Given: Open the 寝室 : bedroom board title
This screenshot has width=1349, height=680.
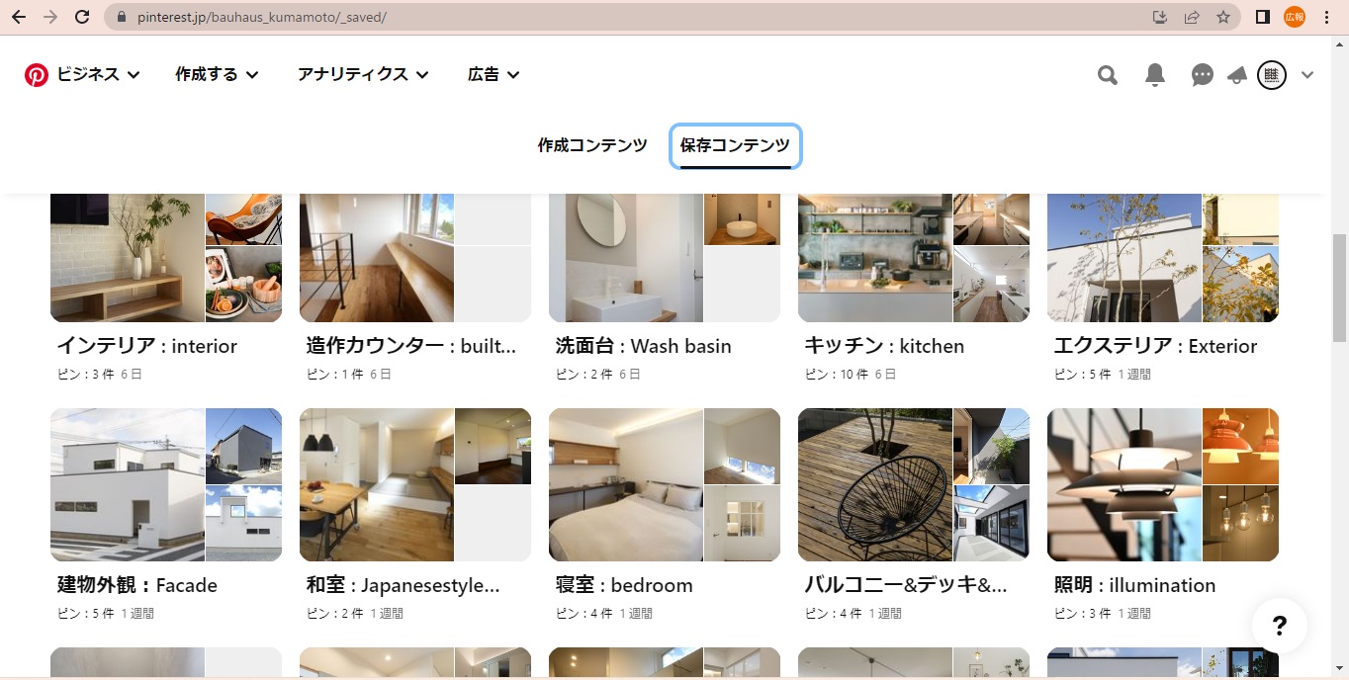Looking at the screenshot, I should [624, 585].
